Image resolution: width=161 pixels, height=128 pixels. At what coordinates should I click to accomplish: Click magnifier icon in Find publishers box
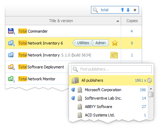click(75, 69)
